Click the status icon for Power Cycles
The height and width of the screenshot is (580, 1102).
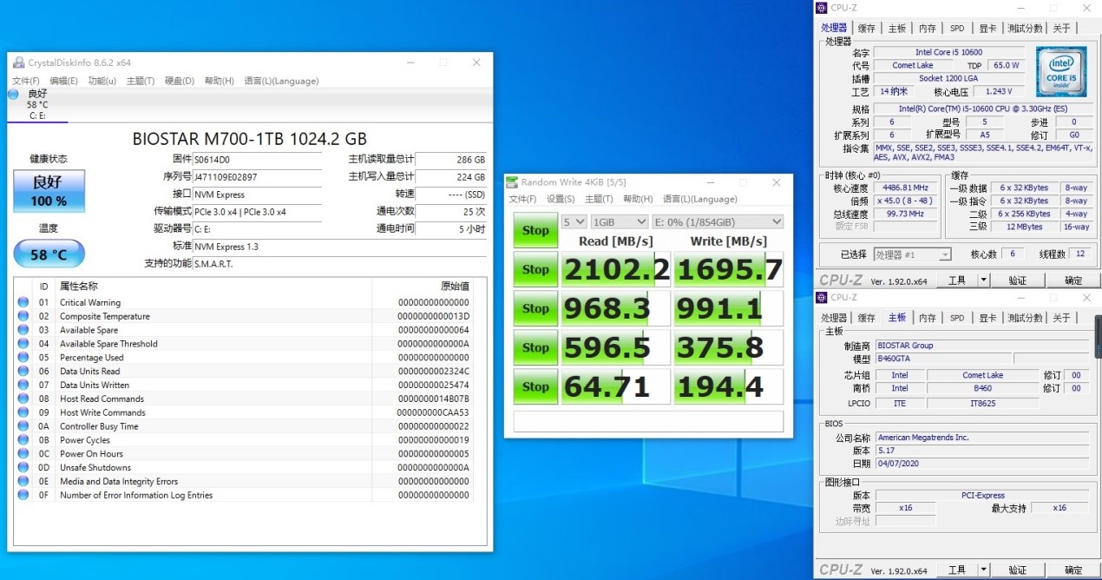(23, 440)
